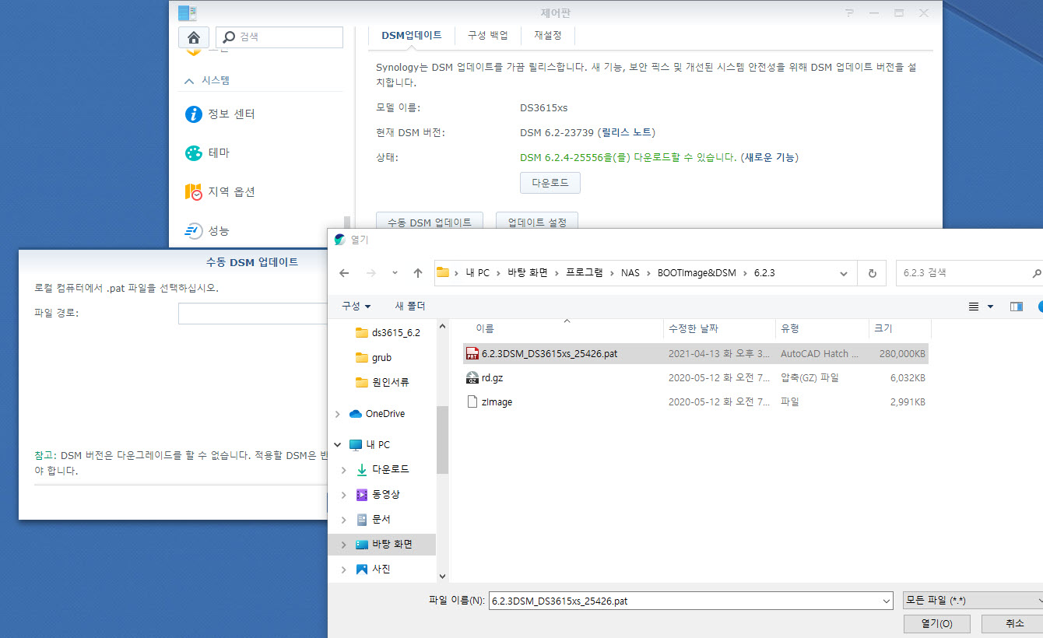This screenshot has width=1043, height=638.
Task: Change the file view layout icon
Action: point(974,307)
